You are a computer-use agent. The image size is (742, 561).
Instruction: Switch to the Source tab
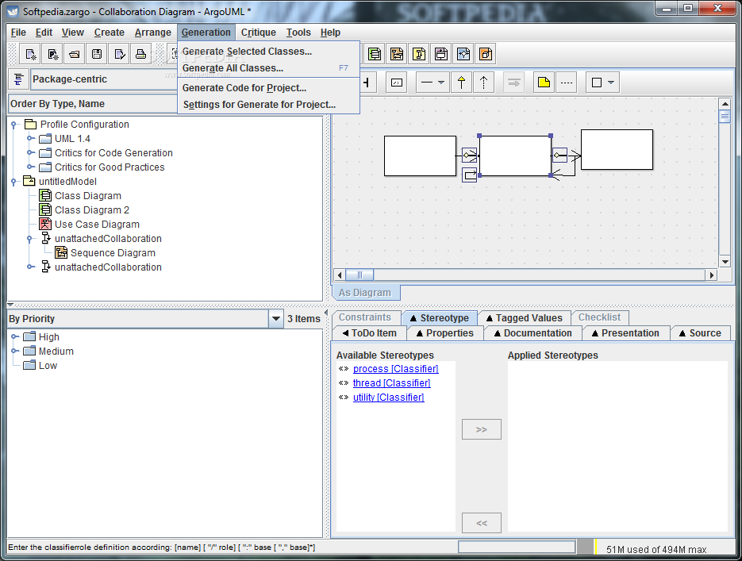point(701,333)
